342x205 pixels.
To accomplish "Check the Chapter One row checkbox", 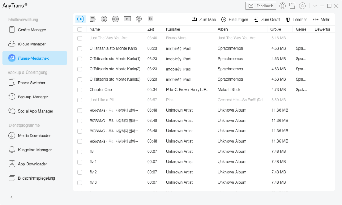I will (x=80, y=90).
